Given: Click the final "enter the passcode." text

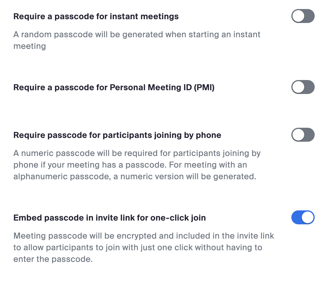Looking at the screenshot, I should pyautogui.click(x=53, y=259).
